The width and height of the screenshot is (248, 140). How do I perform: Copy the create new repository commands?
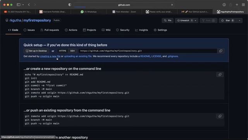pos(220,75)
